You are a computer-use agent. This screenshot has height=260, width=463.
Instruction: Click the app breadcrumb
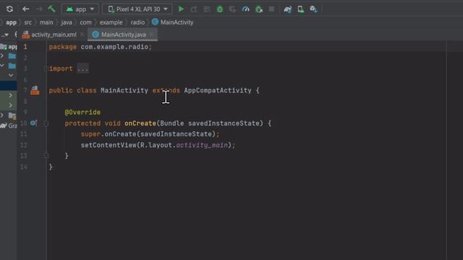coord(12,22)
